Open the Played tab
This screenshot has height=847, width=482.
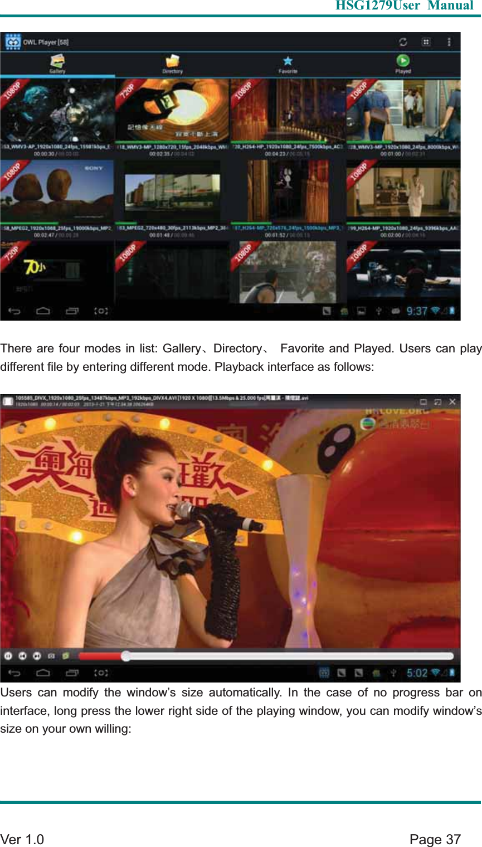point(403,64)
